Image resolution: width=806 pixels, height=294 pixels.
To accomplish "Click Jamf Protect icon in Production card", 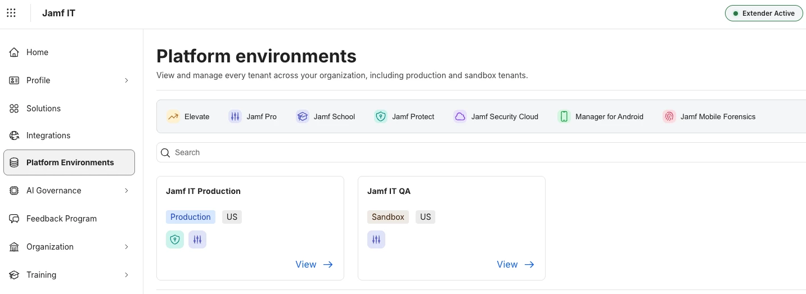I will point(175,239).
